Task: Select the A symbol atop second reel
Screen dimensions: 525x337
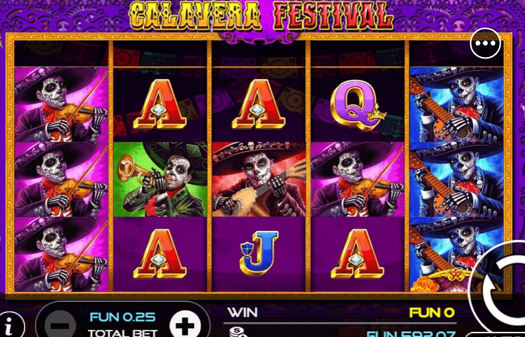Action: [160, 104]
